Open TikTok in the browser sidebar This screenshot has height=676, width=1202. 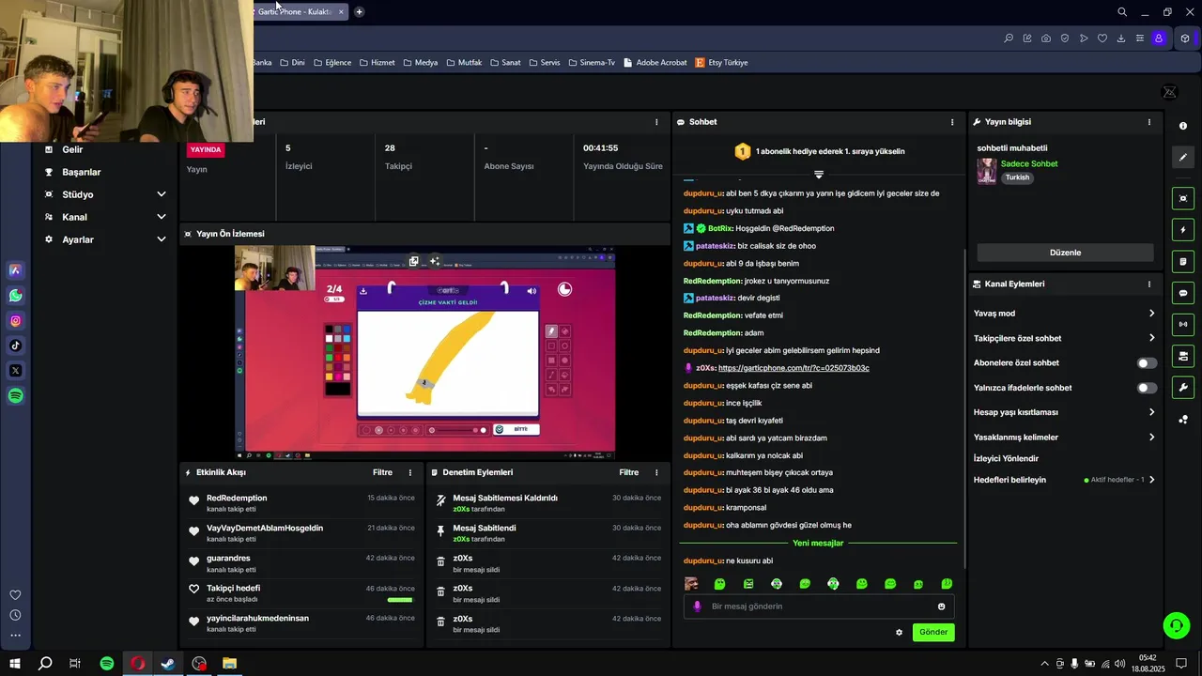point(15,346)
